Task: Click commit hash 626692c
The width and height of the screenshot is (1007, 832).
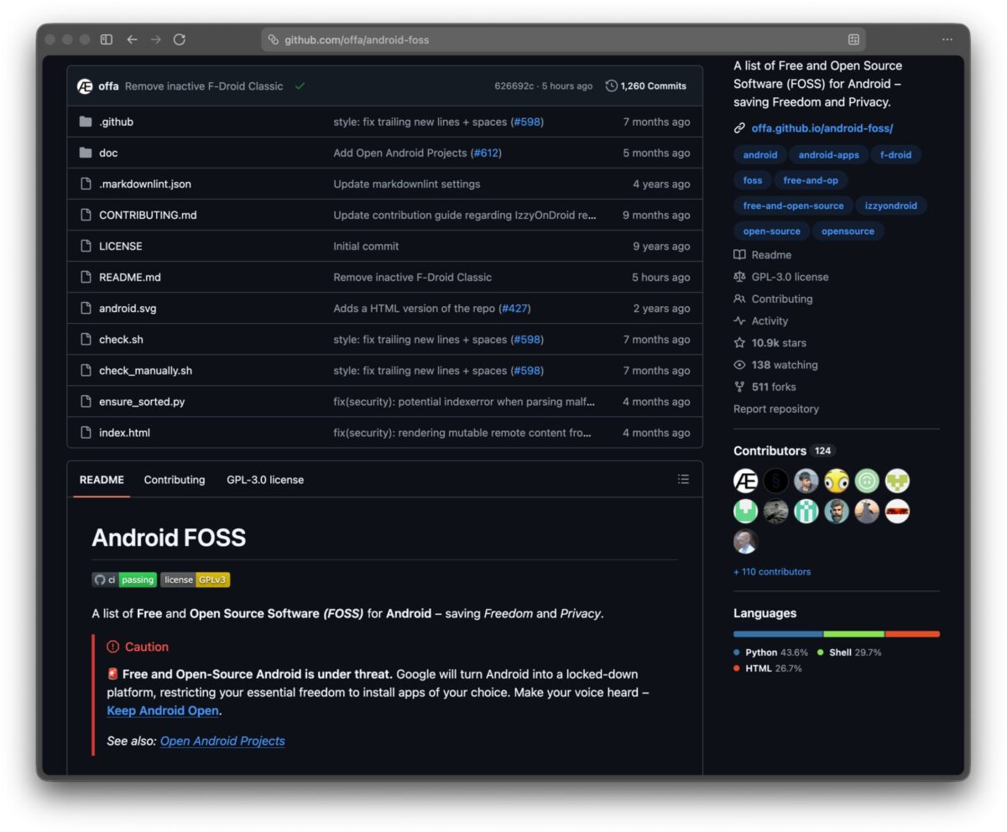Action: [x=514, y=86]
